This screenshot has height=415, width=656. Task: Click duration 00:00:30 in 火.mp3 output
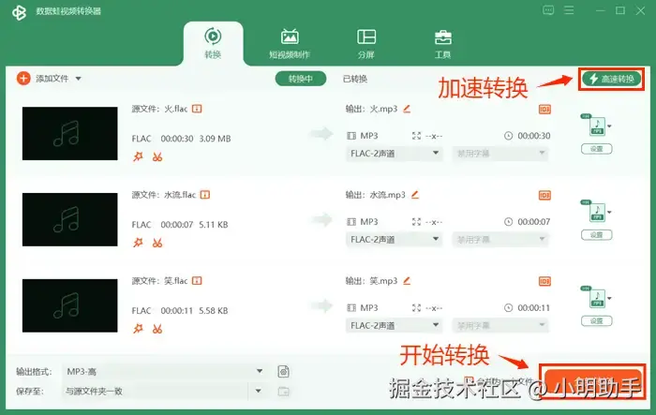coord(534,136)
